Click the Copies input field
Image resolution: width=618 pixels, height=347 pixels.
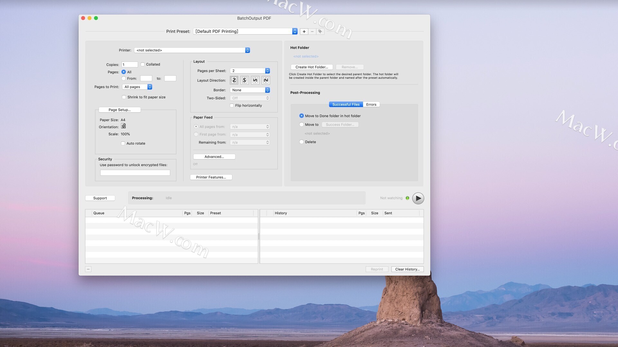130,65
